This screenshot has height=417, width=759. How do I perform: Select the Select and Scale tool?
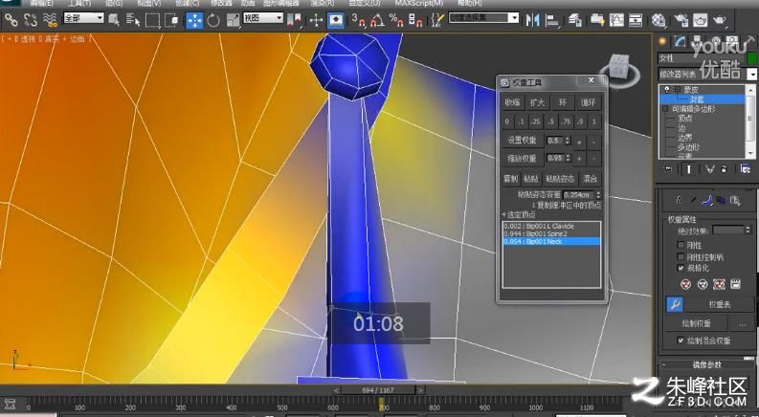[x=233, y=20]
